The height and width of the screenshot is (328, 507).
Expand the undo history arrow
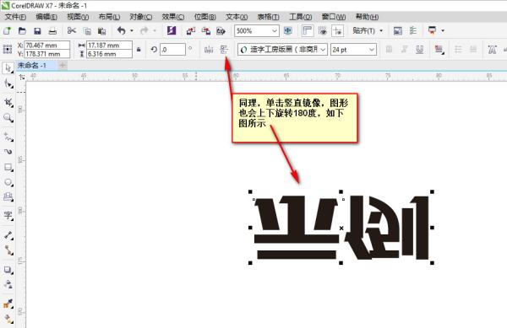[x=132, y=31]
